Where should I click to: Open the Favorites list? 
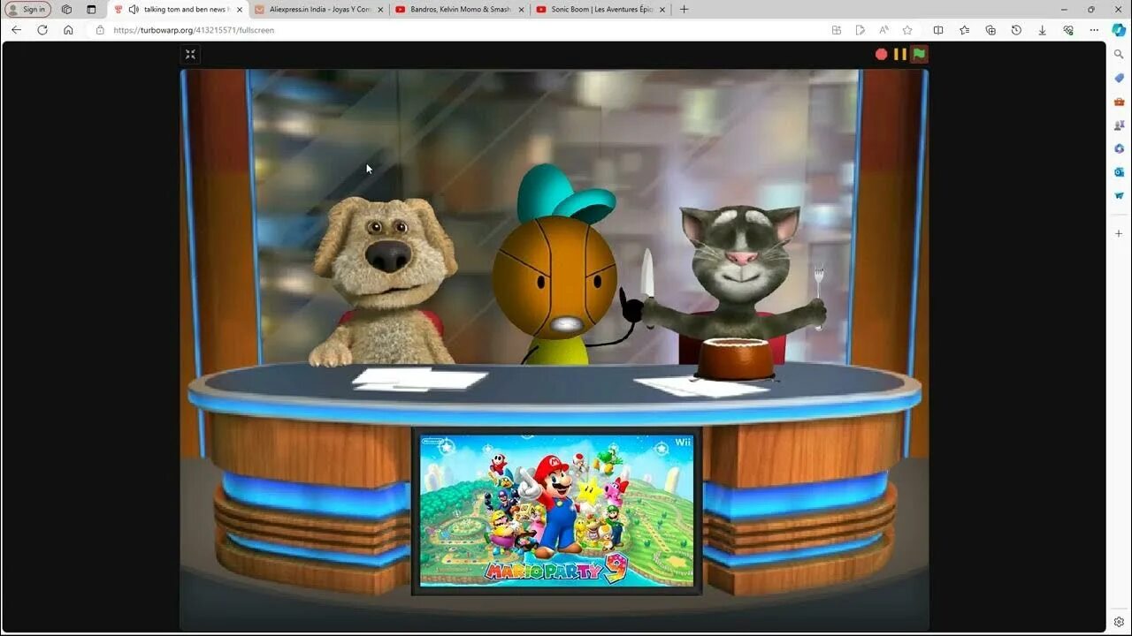coord(964,30)
